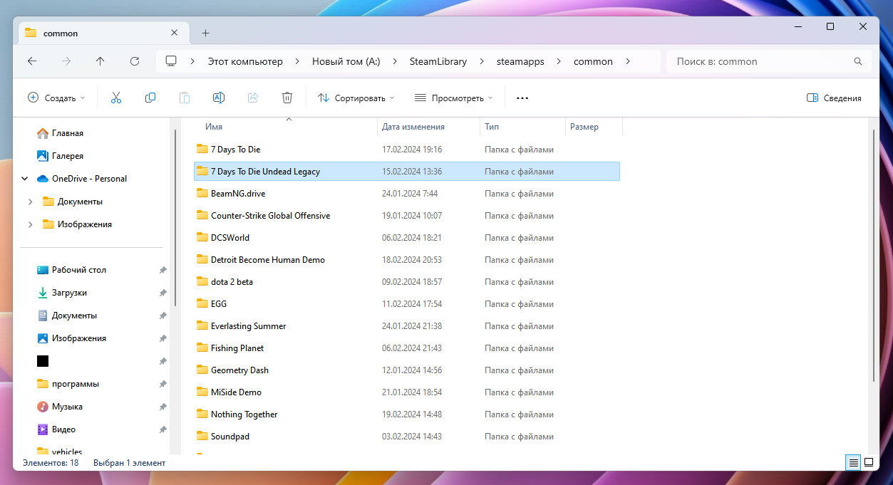Click the folder icon of Soundpad

click(x=202, y=436)
